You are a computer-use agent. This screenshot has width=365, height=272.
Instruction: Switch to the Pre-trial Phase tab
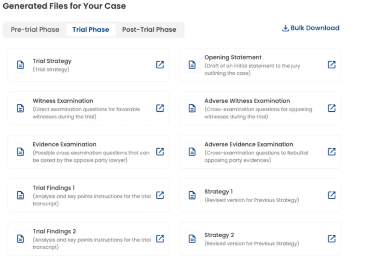[35, 30]
